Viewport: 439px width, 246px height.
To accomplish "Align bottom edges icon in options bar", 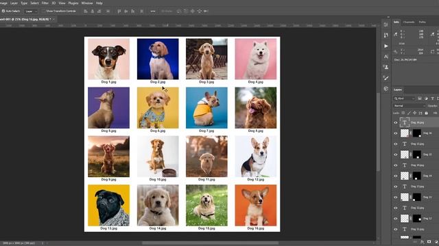I will point(133,11).
